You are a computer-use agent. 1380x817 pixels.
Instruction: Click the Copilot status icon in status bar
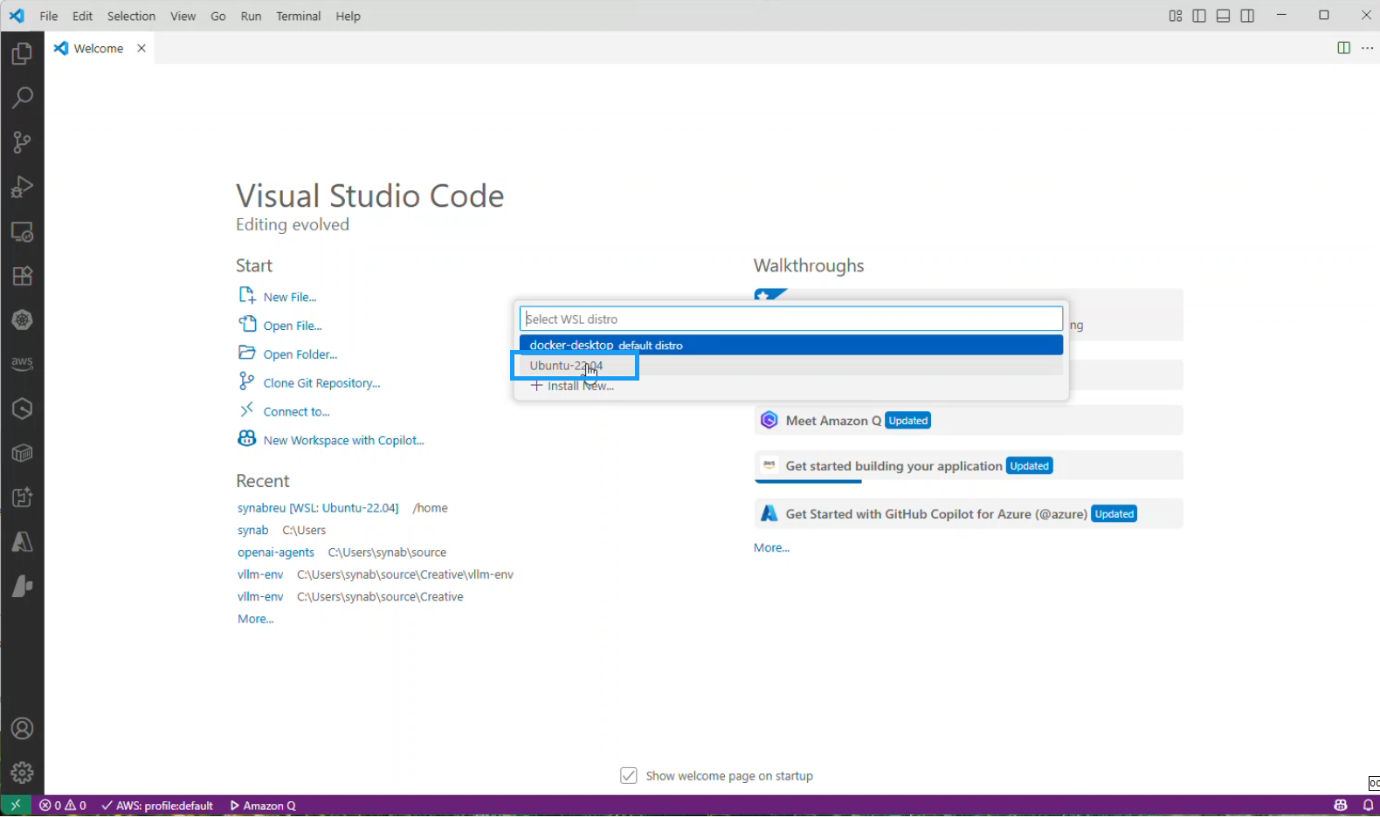pos(1341,806)
